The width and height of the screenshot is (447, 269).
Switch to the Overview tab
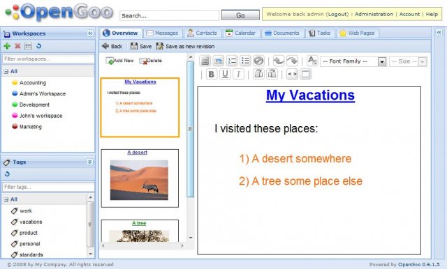pyautogui.click(x=120, y=33)
